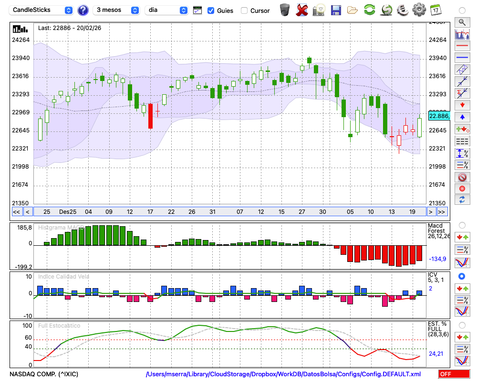Add a red down arrow marker
This screenshot has height=381, width=477.
tap(462, 105)
